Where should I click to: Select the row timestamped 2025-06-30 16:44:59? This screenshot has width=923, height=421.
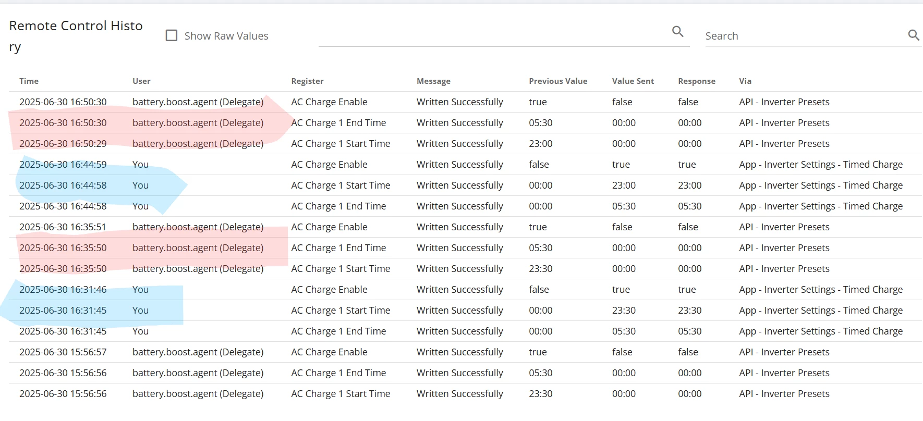click(x=63, y=165)
